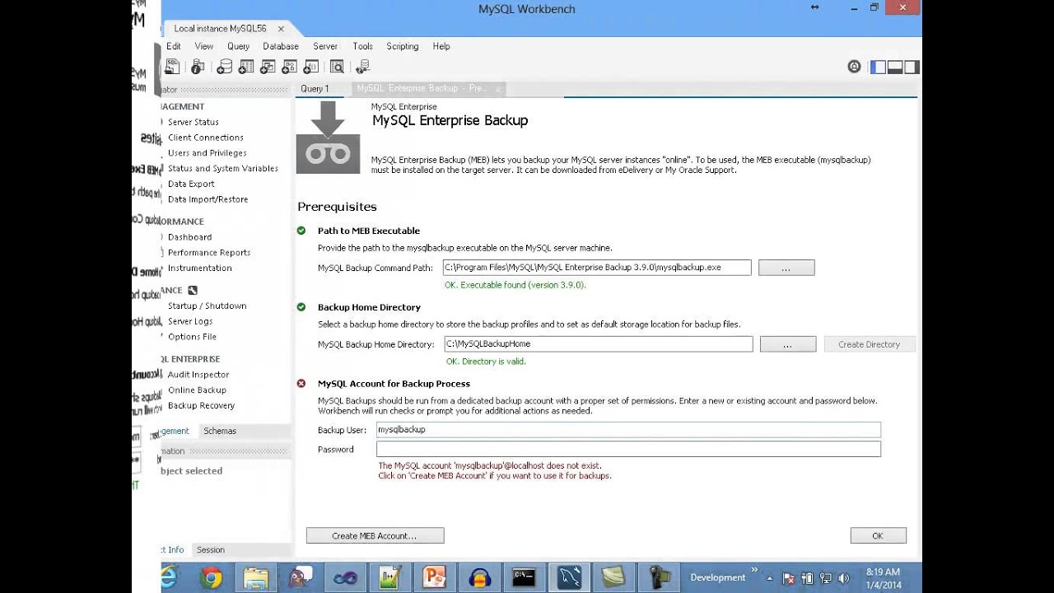Open Audit Inspector in navigator
1054x593 pixels.
(x=198, y=375)
